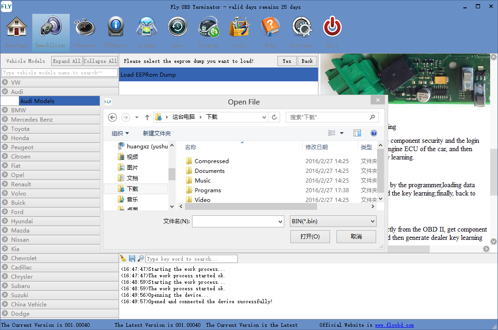This screenshot has width=498, height=330.
Task: Open the Programs folder in file list
Action: [208, 190]
